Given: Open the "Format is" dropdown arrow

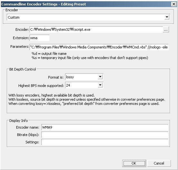Looking at the screenshot, I should tap(100, 77).
